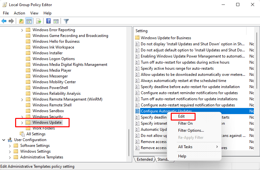Screen dimensions: 260x170
Task: Select Windows Media Digital Rights Management
Action: [70, 65]
